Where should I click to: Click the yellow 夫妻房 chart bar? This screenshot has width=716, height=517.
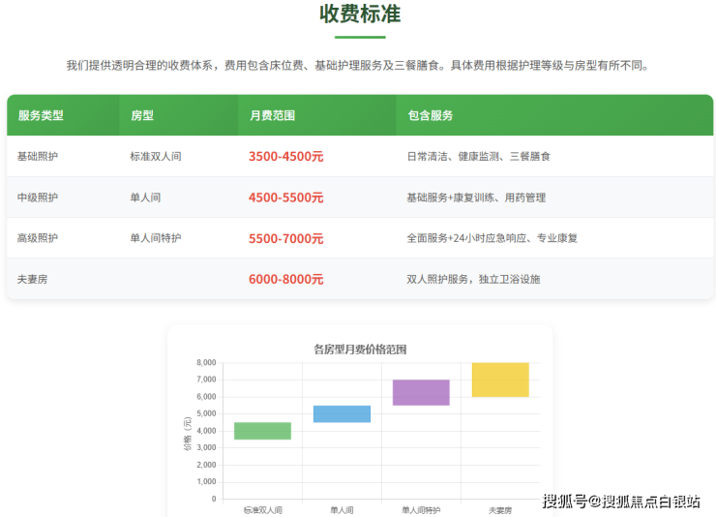500,380
